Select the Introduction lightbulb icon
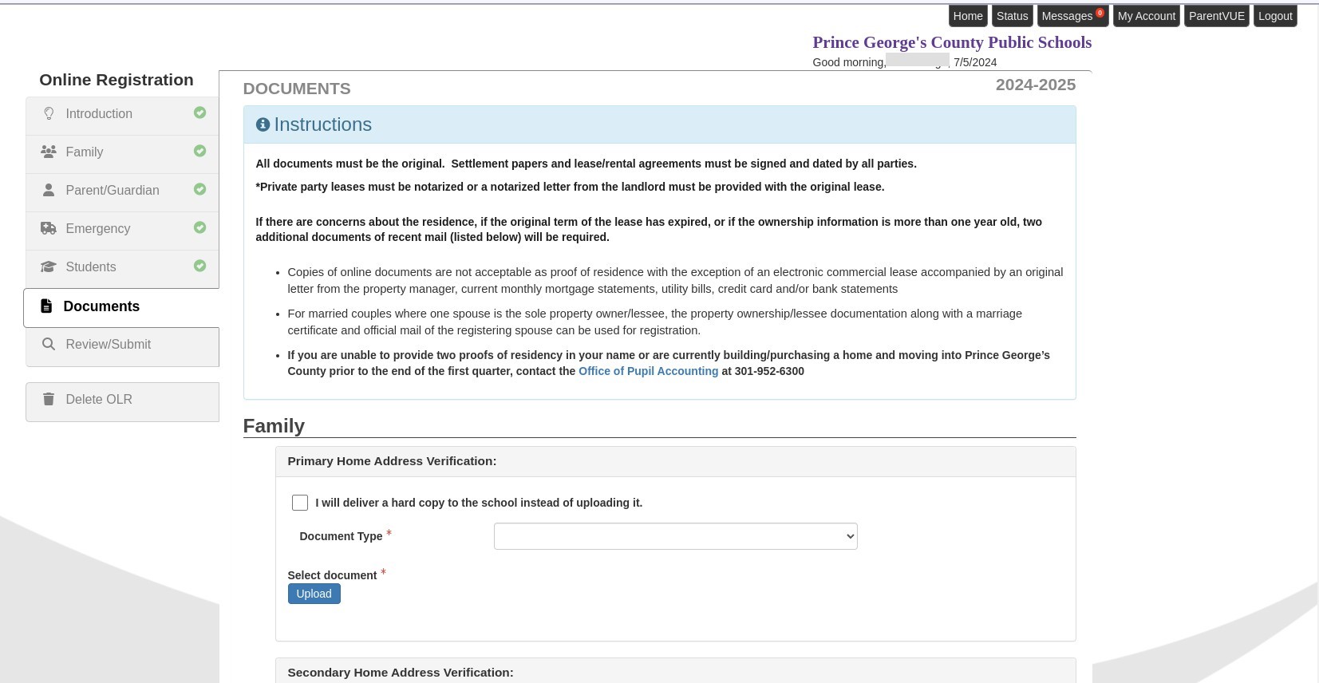Viewport: 1319px width, 683px height. [x=49, y=113]
